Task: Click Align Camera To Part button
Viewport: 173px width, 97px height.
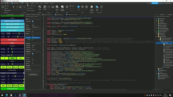Action: coord(12,24)
